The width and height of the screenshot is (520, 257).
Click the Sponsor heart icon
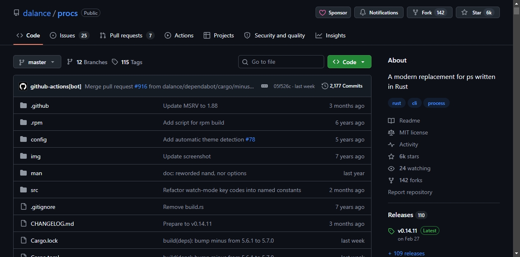323,13
